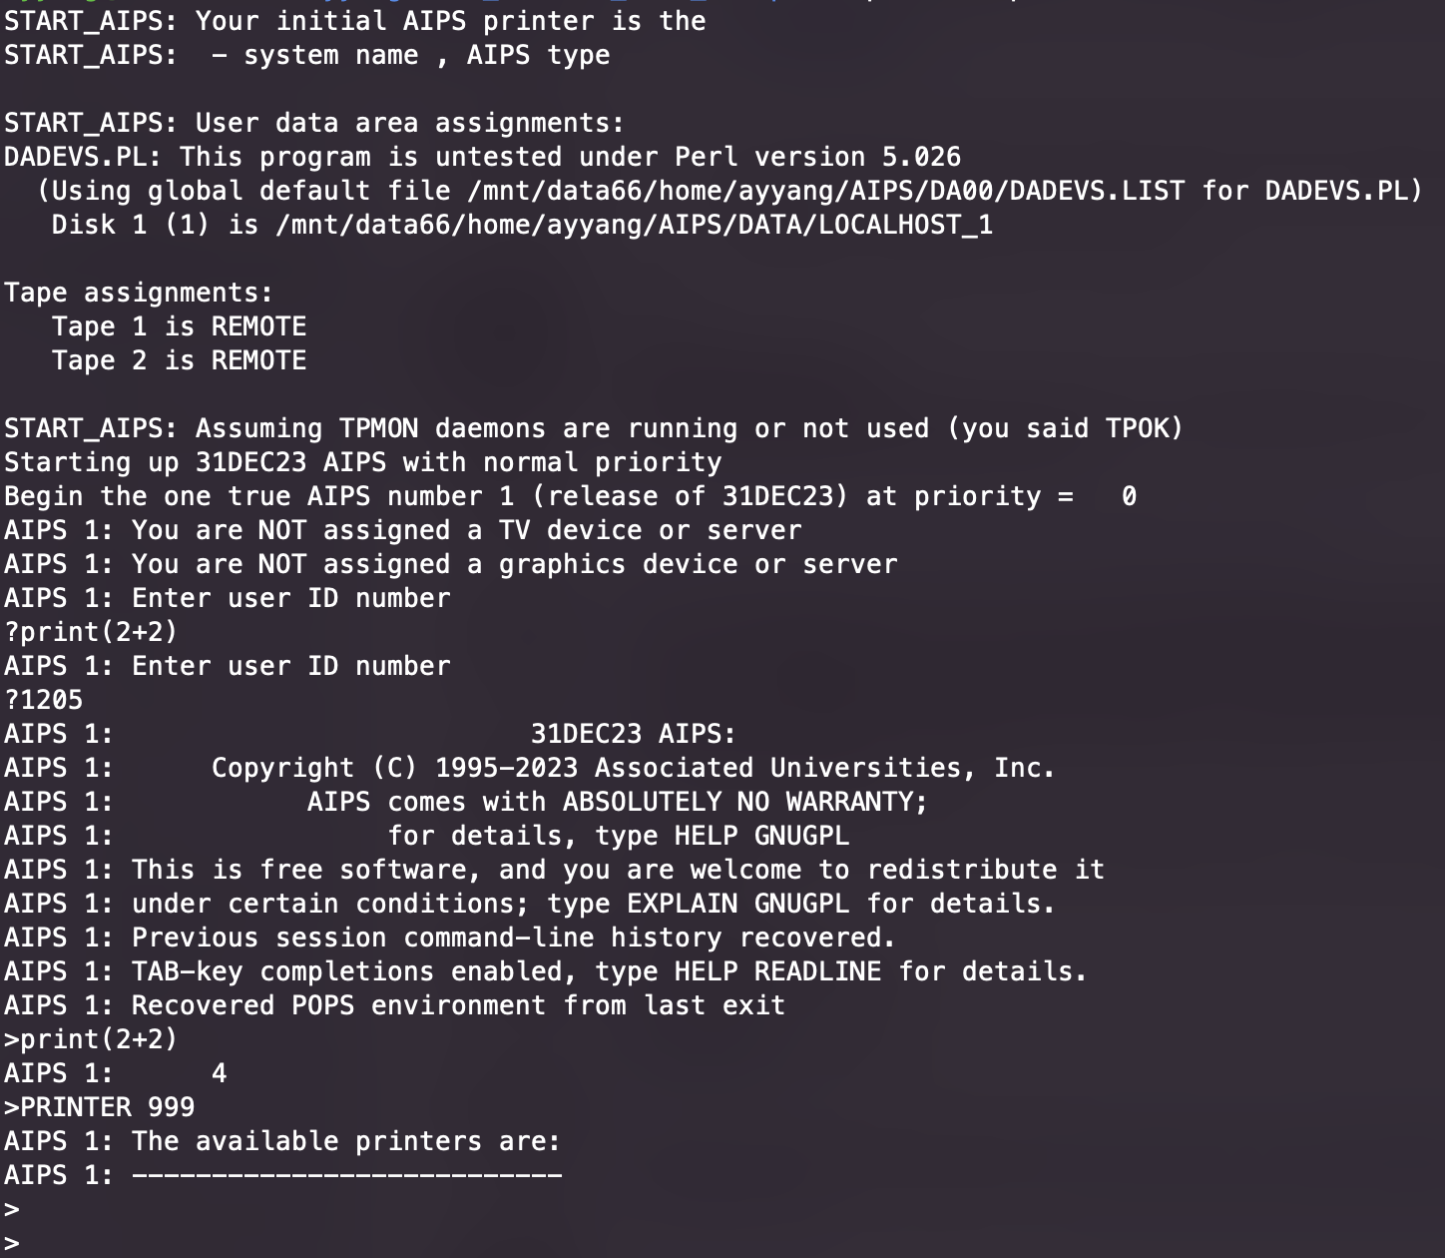Click the ">print(2+2)" command line
Screen dimensions: 1445x1258
point(91,1039)
